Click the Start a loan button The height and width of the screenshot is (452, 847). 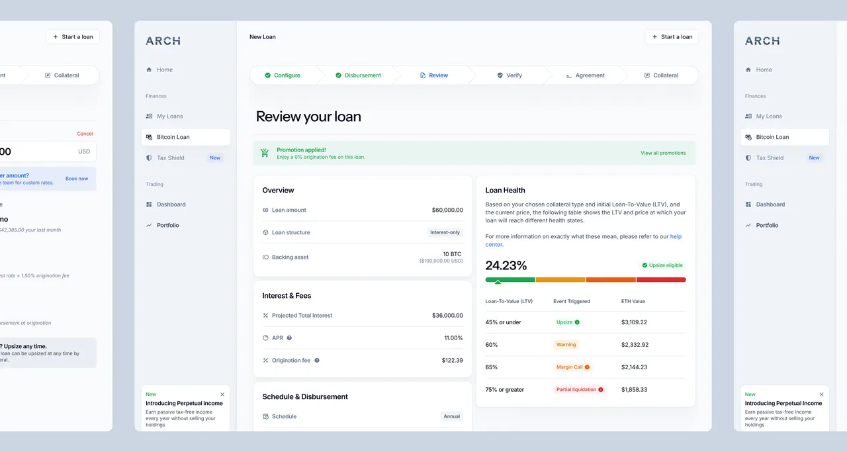672,36
